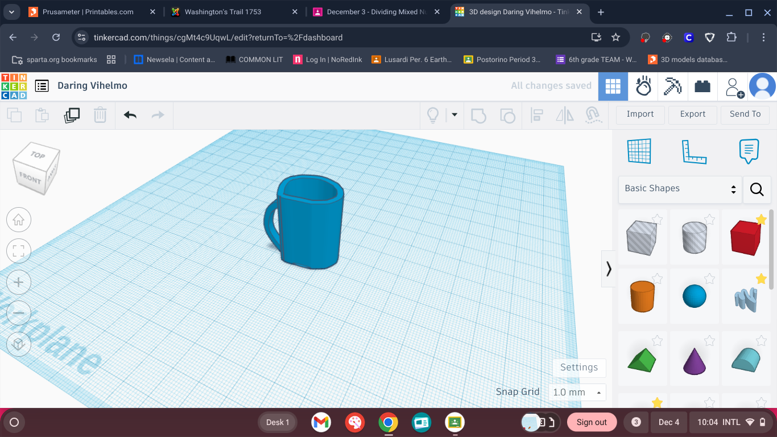The height and width of the screenshot is (437, 777).
Task: Switch perspective with the orthographic cube icon
Action: coord(19,344)
